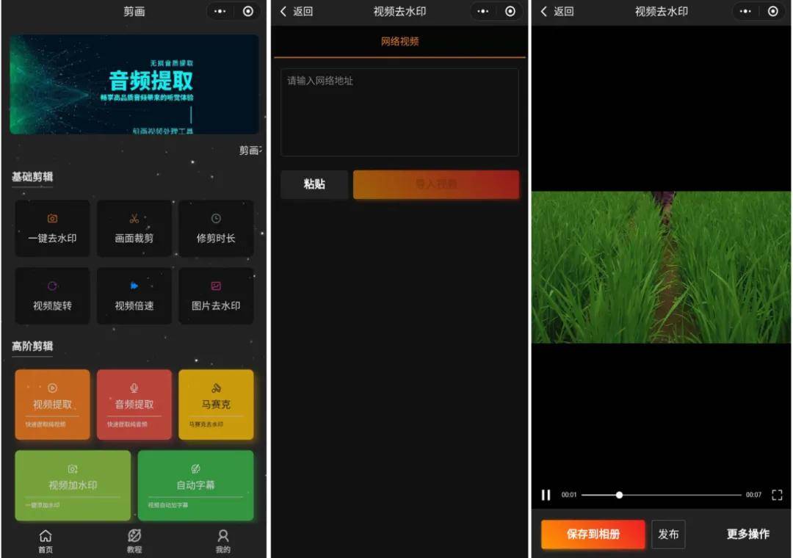Open the 视频加水印 add watermark card

pyautogui.click(x=73, y=485)
